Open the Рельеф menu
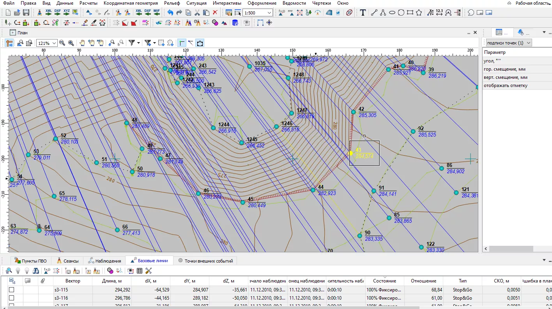 click(172, 3)
